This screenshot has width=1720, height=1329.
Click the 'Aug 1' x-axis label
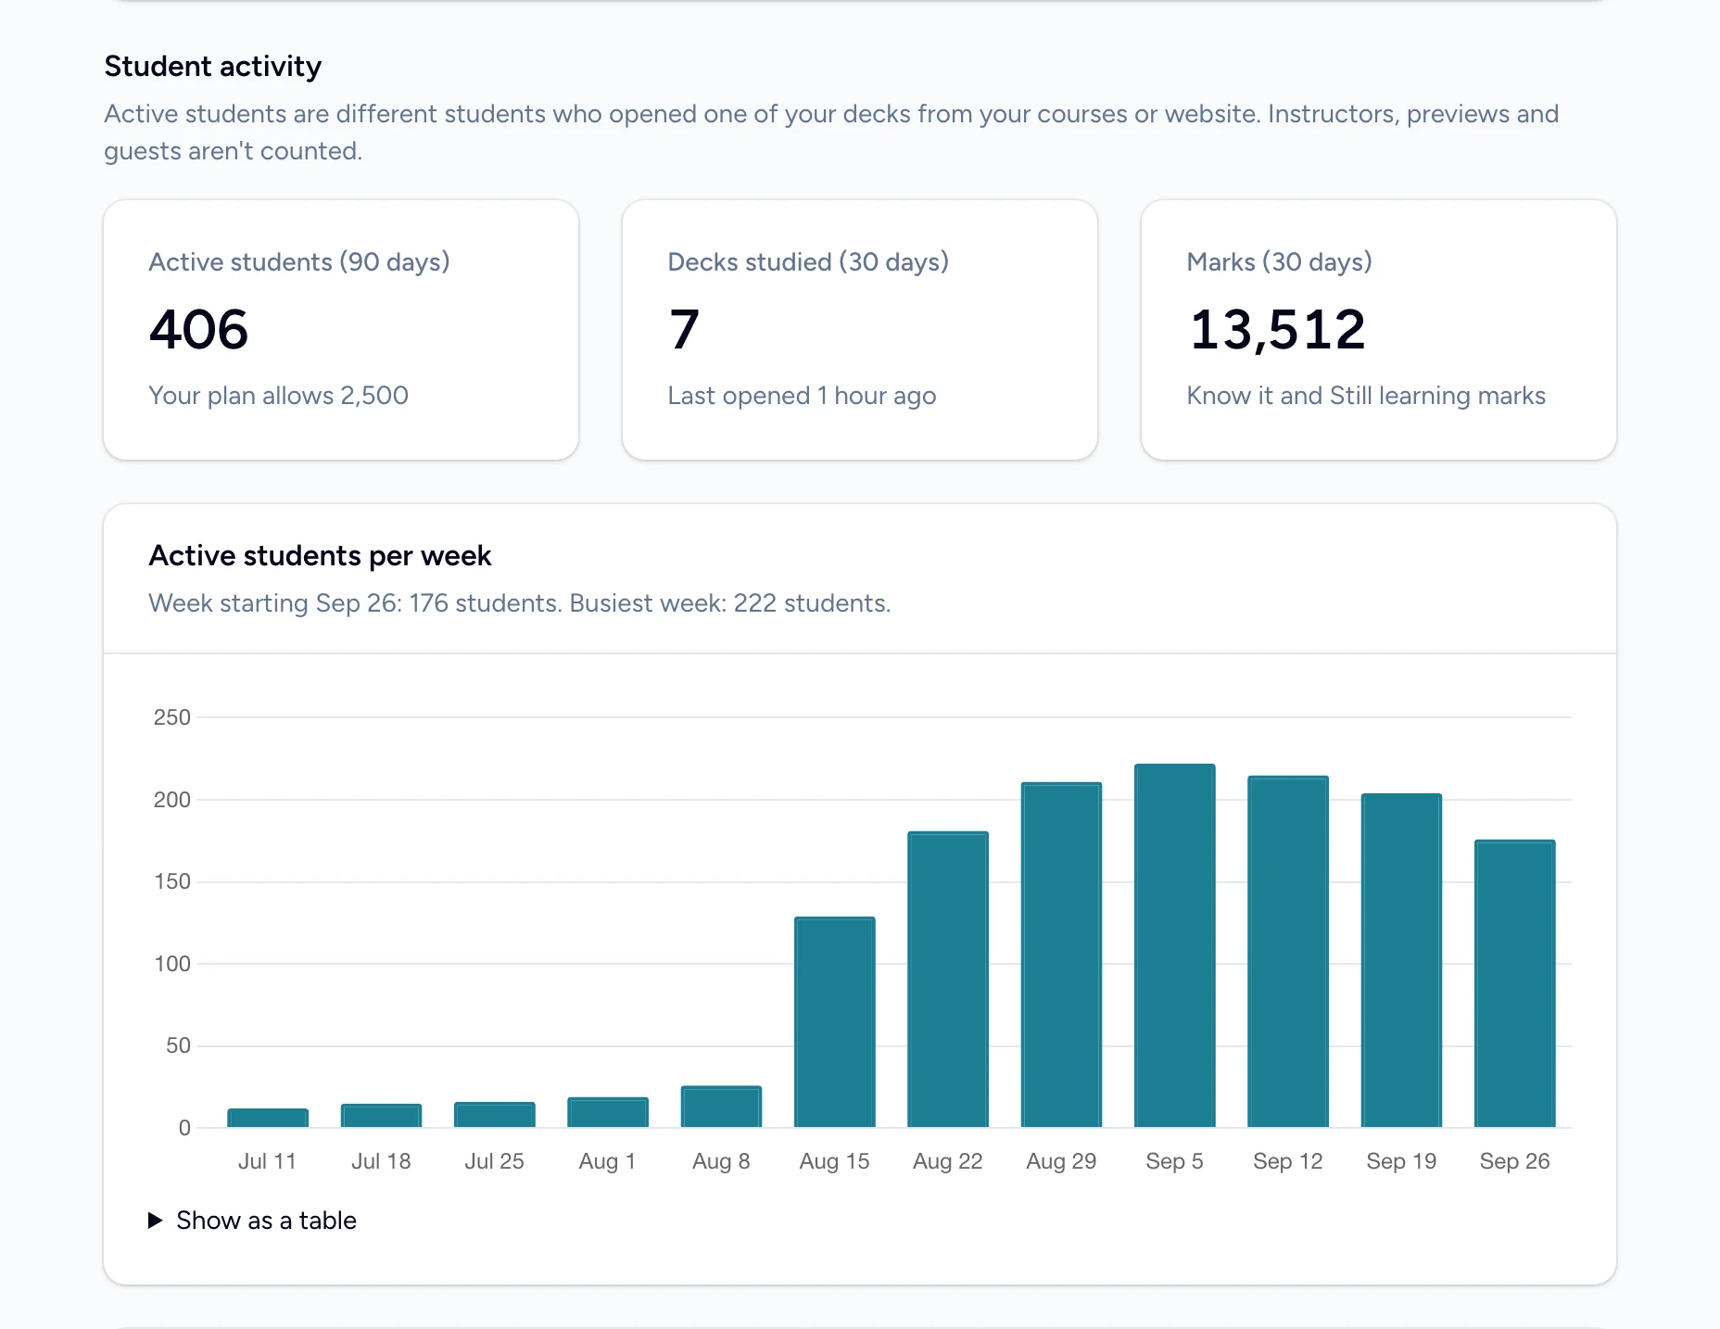pos(607,1161)
